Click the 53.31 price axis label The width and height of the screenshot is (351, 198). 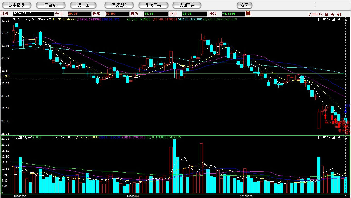tap(5, 21)
